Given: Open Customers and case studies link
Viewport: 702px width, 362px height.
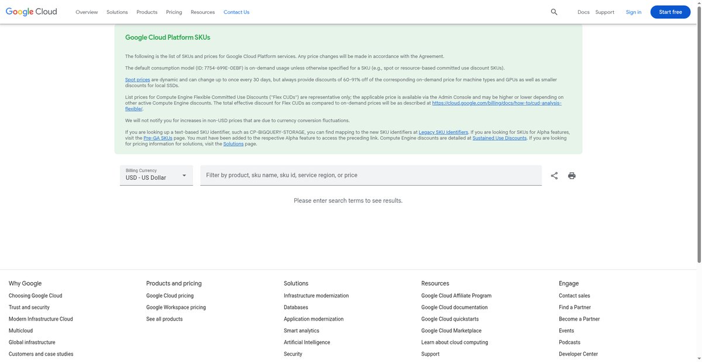Looking at the screenshot, I should pos(41,354).
